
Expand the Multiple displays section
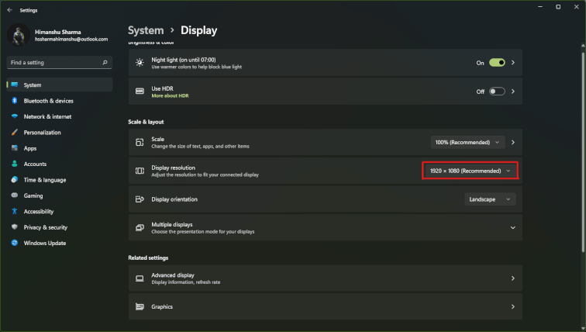(512, 227)
